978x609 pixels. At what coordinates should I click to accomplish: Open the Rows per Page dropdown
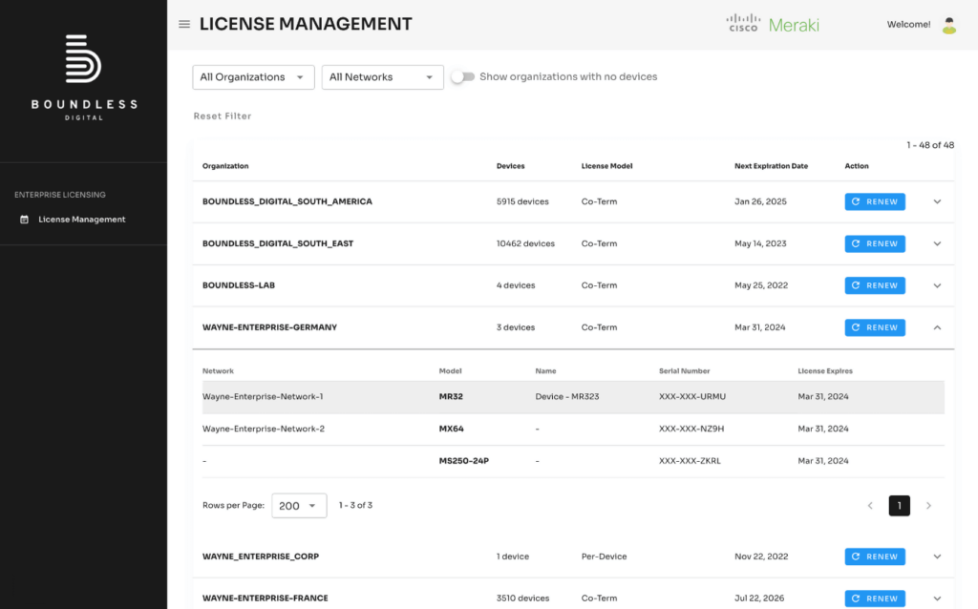click(x=299, y=505)
